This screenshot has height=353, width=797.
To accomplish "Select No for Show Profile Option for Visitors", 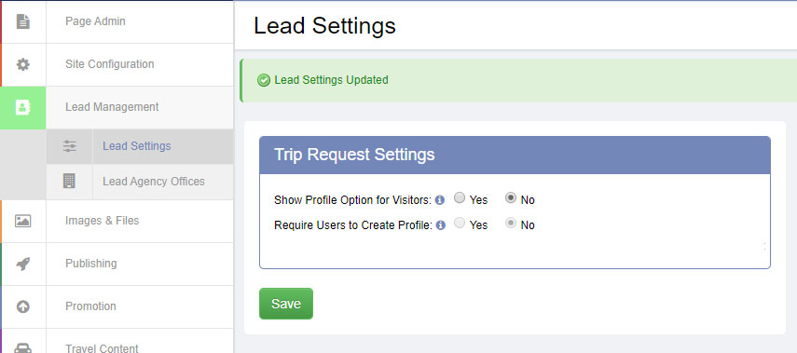I will tap(511, 198).
